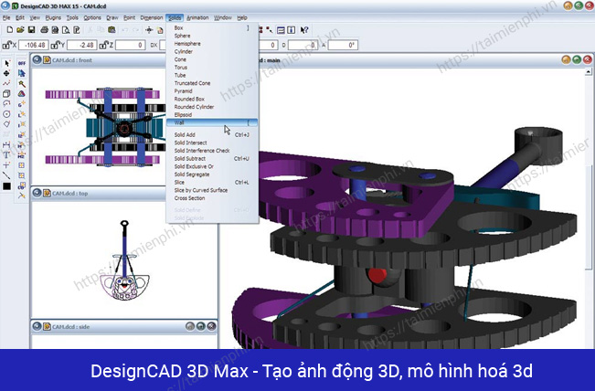Click the angle field showing 0°
Image resolution: width=595 pixels, height=391 pixels.
pyautogui.click(x=343, y=45)
